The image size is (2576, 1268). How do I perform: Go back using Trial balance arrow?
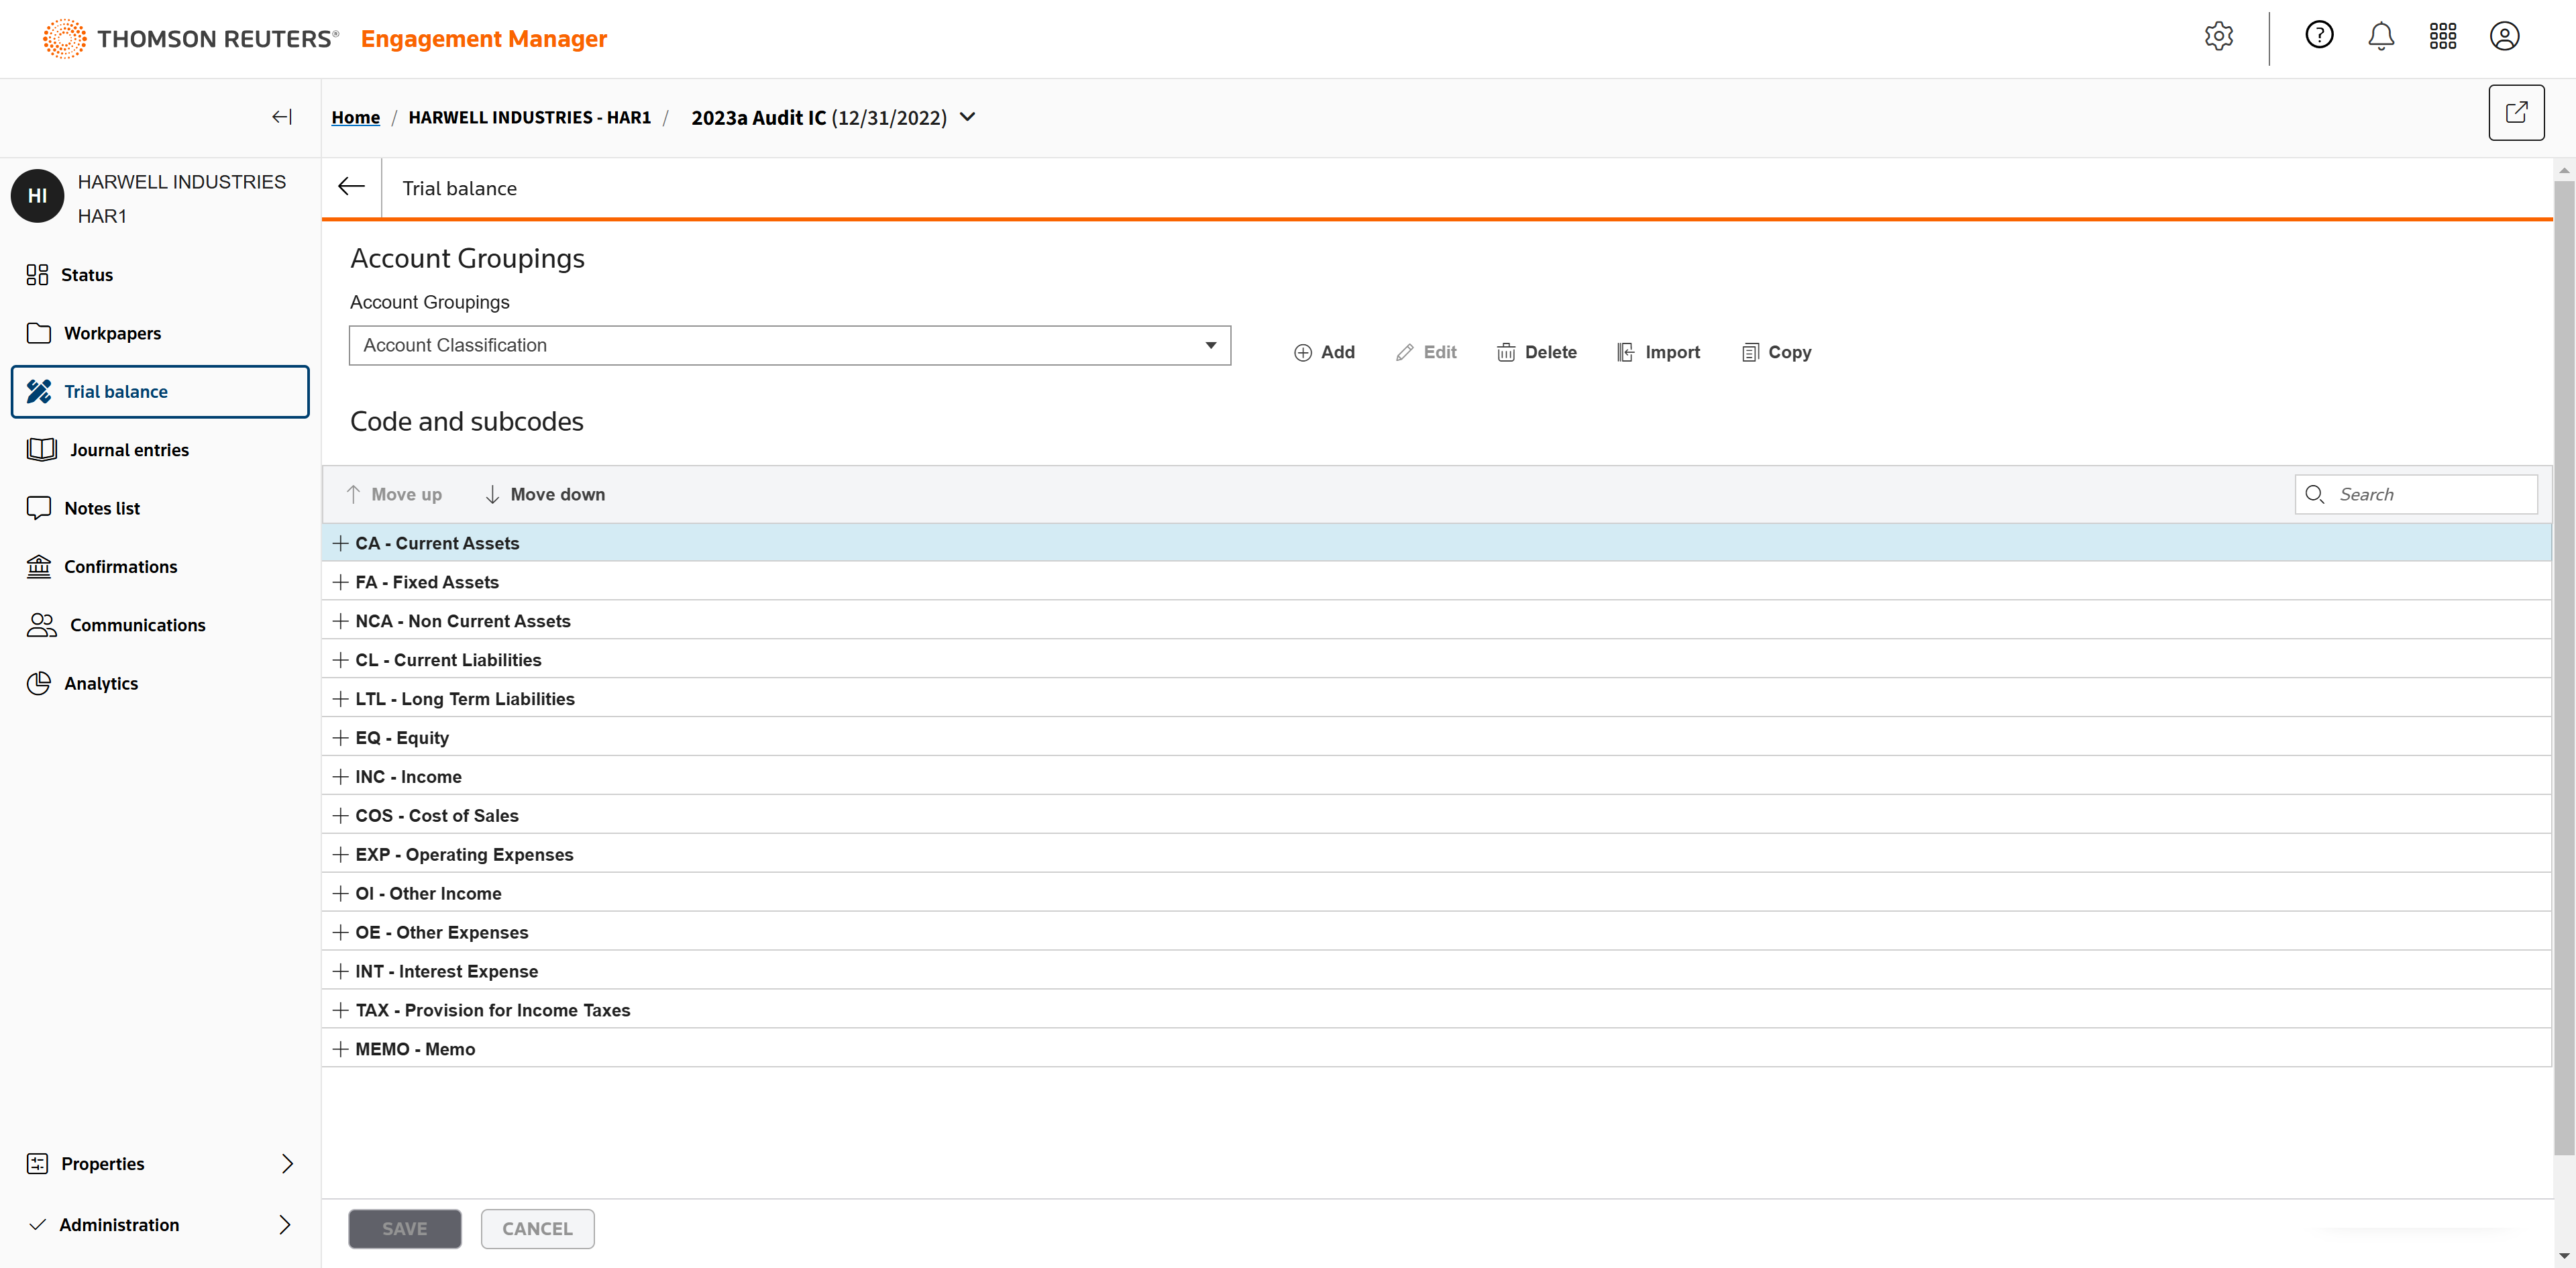(351, 187)
